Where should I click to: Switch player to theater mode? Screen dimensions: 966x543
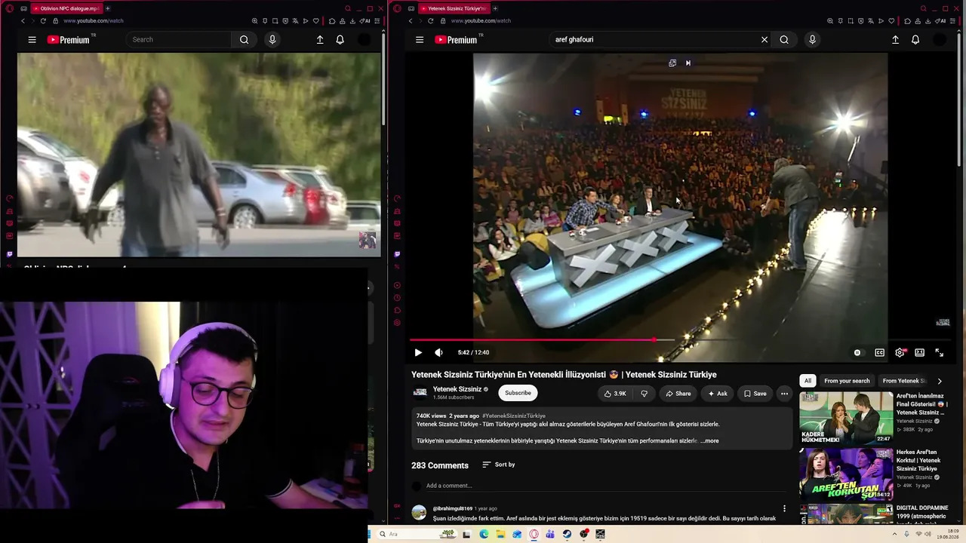(x=919, y=352)
